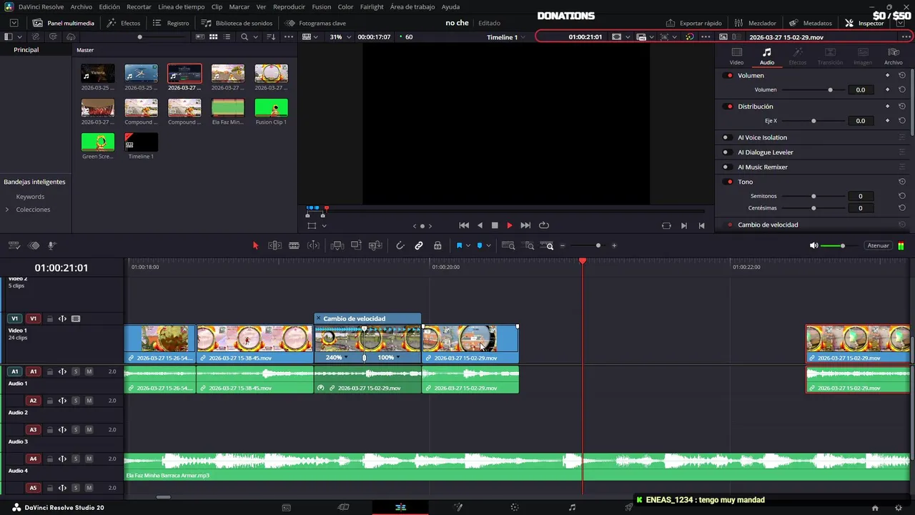Click the play forward button
The image size is (915, 515).
[510, 225]
